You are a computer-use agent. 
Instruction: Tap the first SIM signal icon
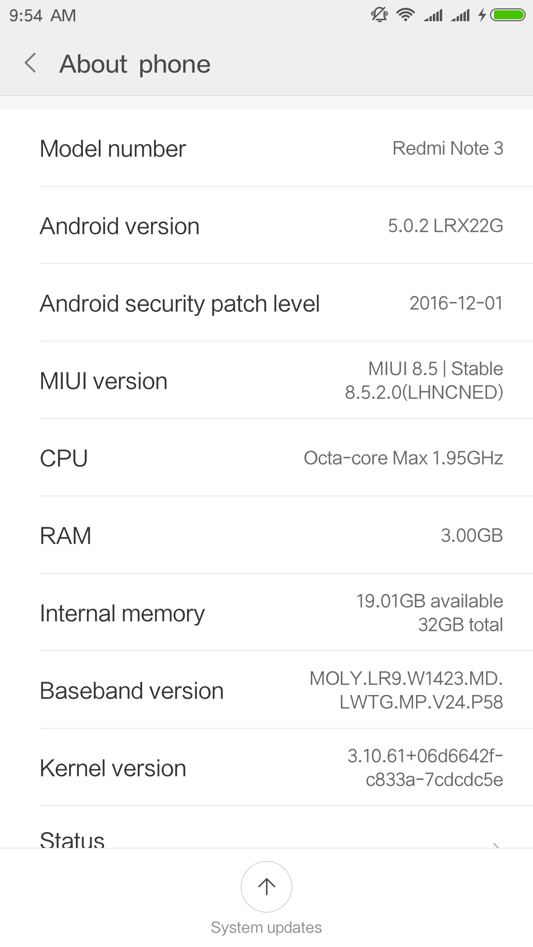pyautogui.click(x=433, y=15)
